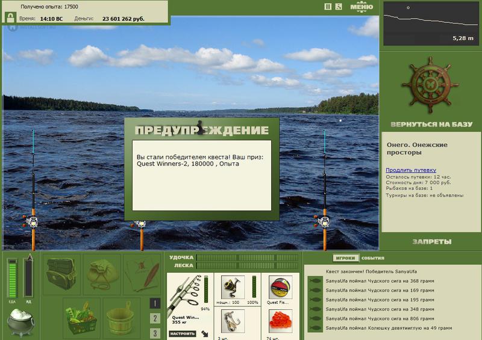Open the МЕНЮ menu
Viewport: 482px width, 340px height.
coord(361,7)
